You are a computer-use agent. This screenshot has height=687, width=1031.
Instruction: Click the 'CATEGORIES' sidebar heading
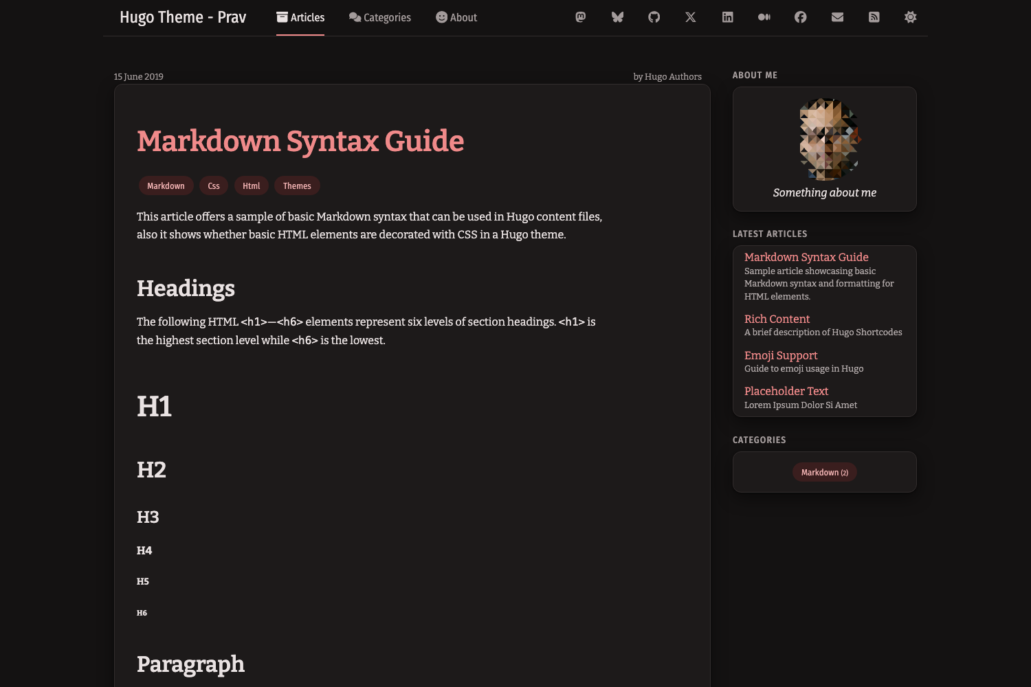759,440
